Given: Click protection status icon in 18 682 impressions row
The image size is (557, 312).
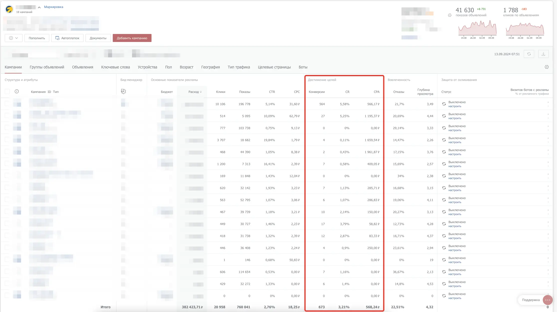Looking at the screenshot, I should click(444, 140).
